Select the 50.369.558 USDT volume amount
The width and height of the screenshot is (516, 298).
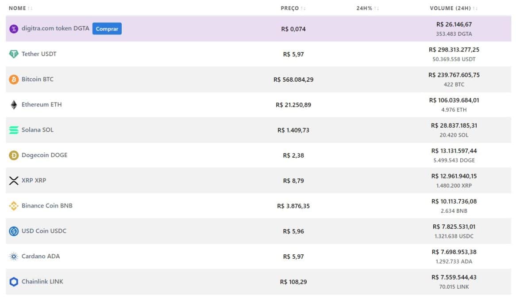point(454,59)
